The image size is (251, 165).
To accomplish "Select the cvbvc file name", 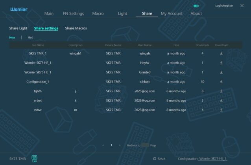I will coord(38,110).
